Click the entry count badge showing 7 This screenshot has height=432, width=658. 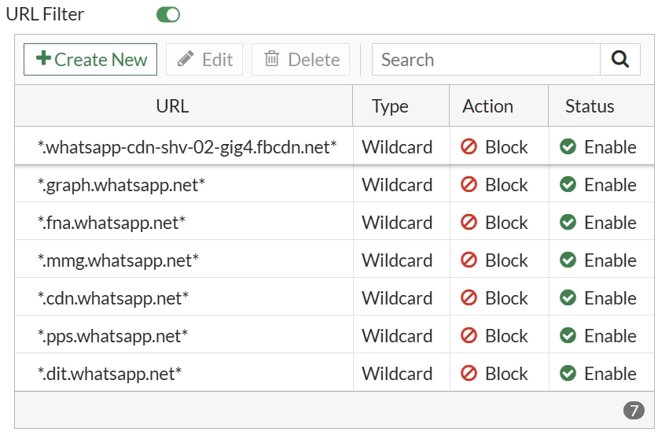(634, 410)
